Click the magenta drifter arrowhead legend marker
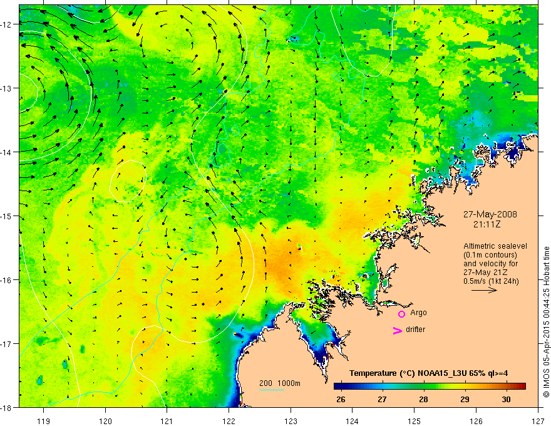 pyautogui.click(x=398, y=330)
